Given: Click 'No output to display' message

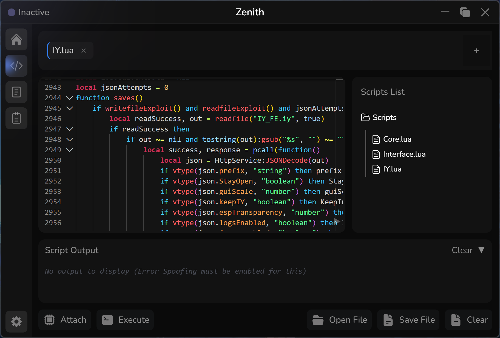Looking at the screenshot, I should (175, 271).
